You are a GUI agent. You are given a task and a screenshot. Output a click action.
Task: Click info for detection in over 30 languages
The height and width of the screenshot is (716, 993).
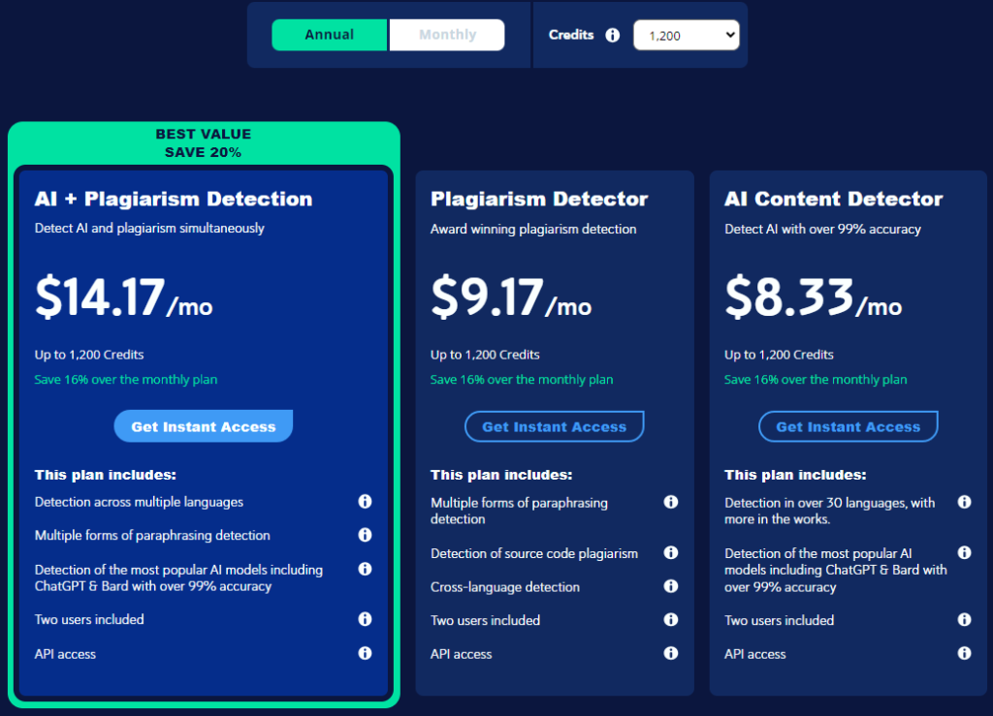pyautogui.click(x=964, y=502)
